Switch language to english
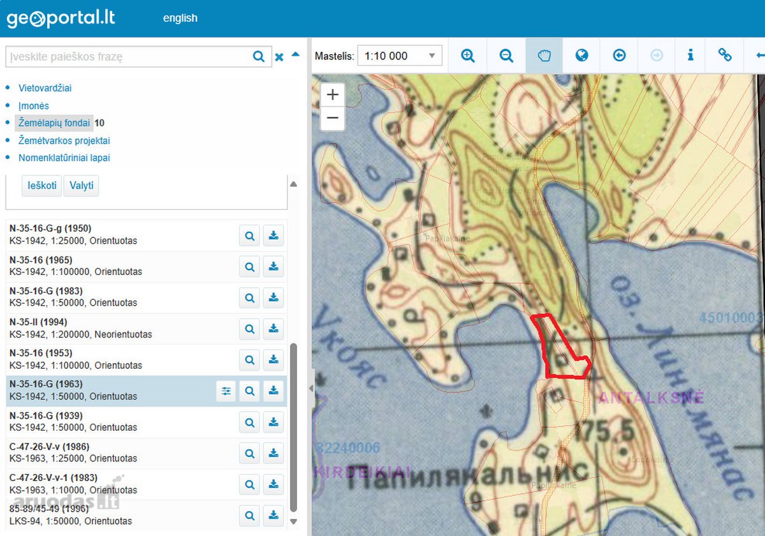 pos(180,18)
